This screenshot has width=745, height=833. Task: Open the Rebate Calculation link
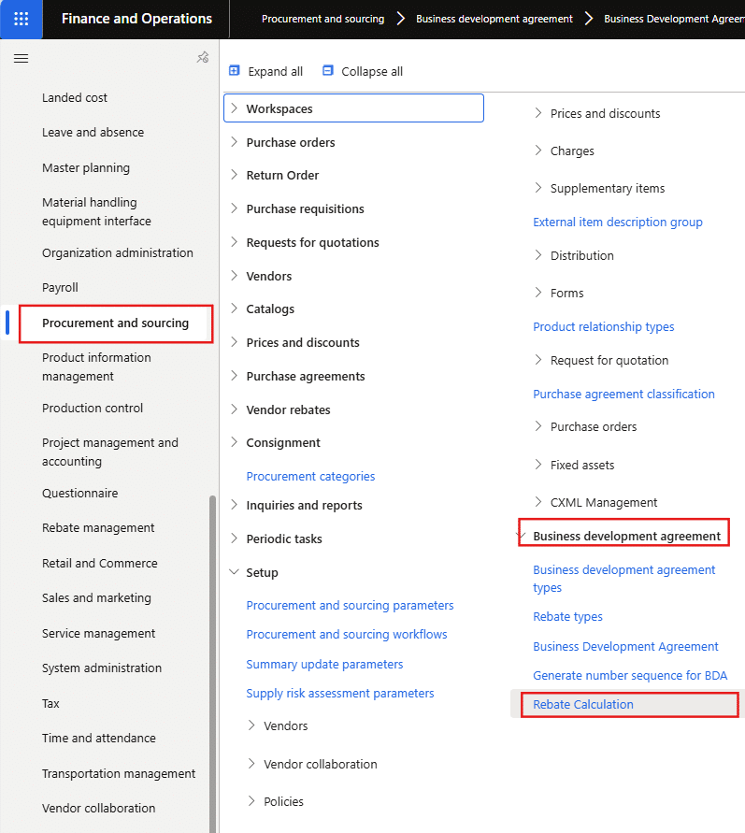click(x=583, y=704)
